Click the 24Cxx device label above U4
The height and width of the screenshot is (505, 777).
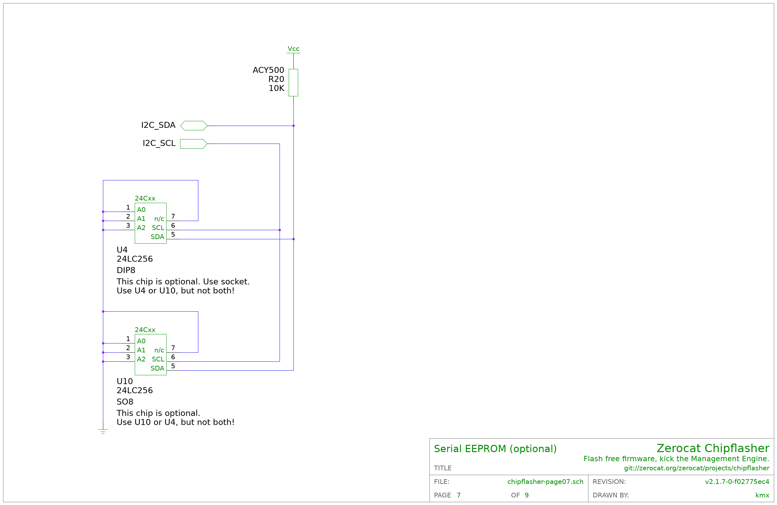pos(145,198)
